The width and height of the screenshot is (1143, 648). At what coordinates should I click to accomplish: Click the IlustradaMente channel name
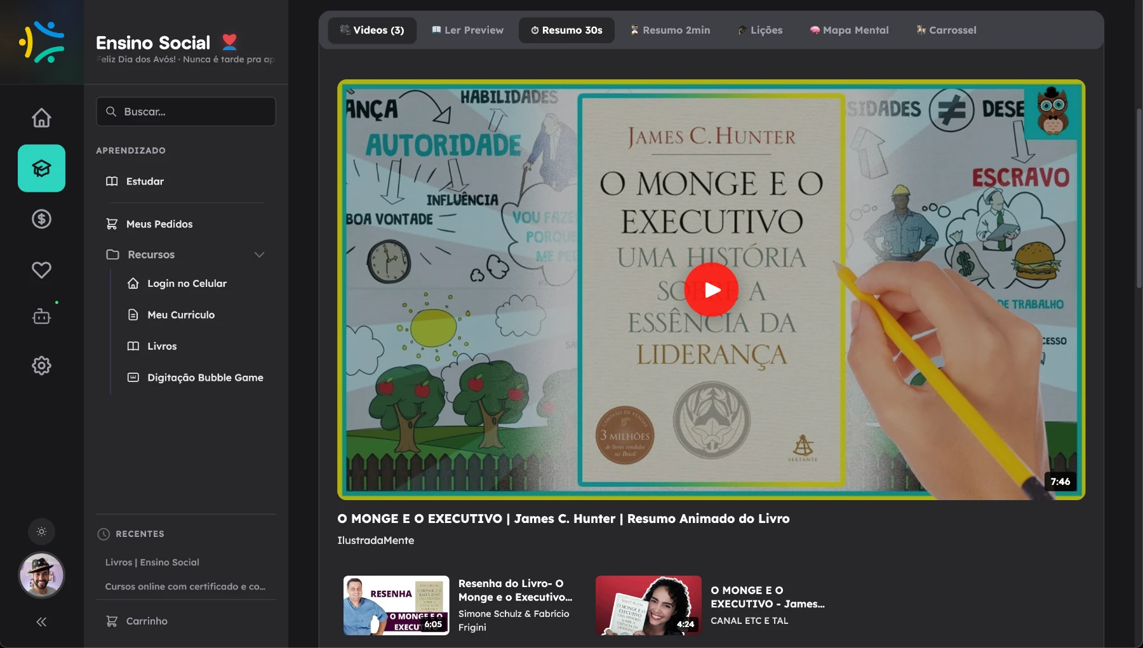coord(375,540)
